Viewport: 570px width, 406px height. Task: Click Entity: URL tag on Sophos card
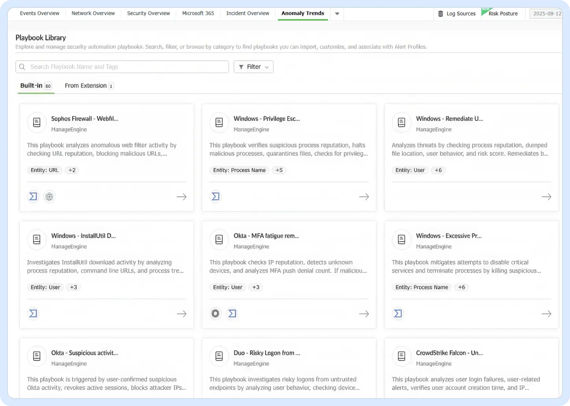click(44, 170)
